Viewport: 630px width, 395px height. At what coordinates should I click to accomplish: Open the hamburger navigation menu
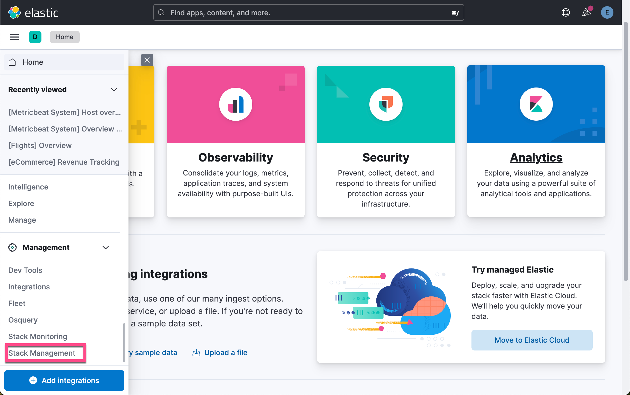tap(15, 37)
